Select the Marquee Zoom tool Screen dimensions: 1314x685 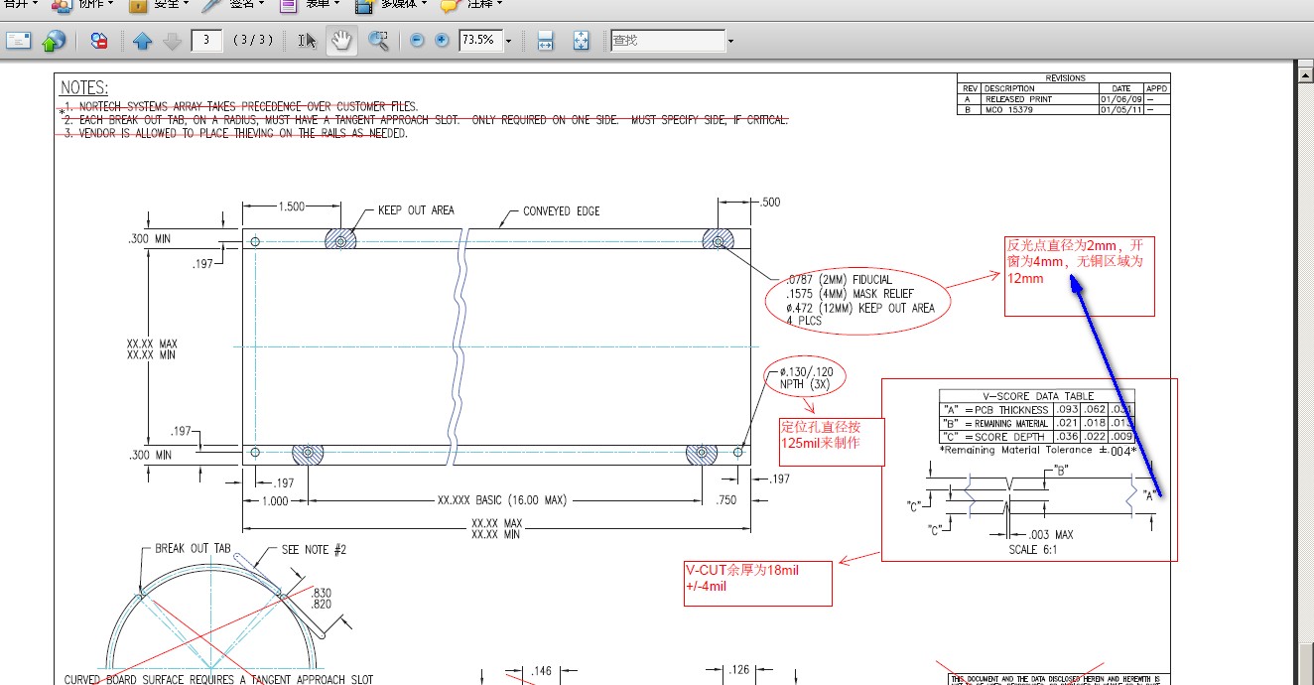(378, 41)
